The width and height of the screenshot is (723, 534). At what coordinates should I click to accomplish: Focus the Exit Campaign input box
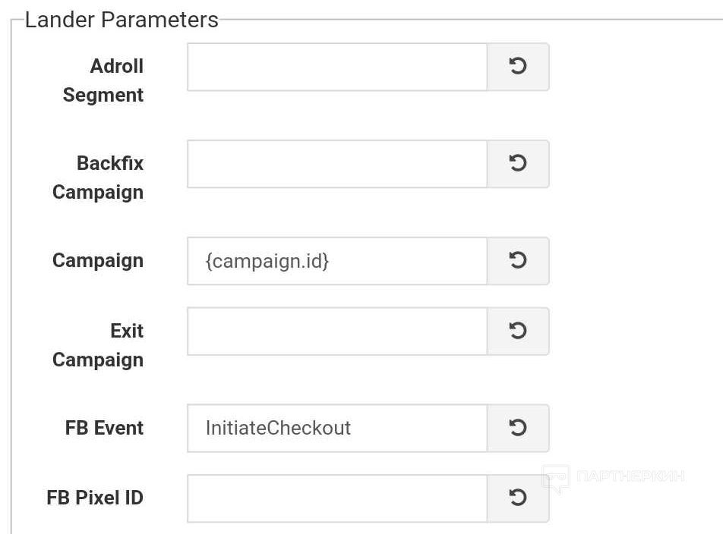336,331
